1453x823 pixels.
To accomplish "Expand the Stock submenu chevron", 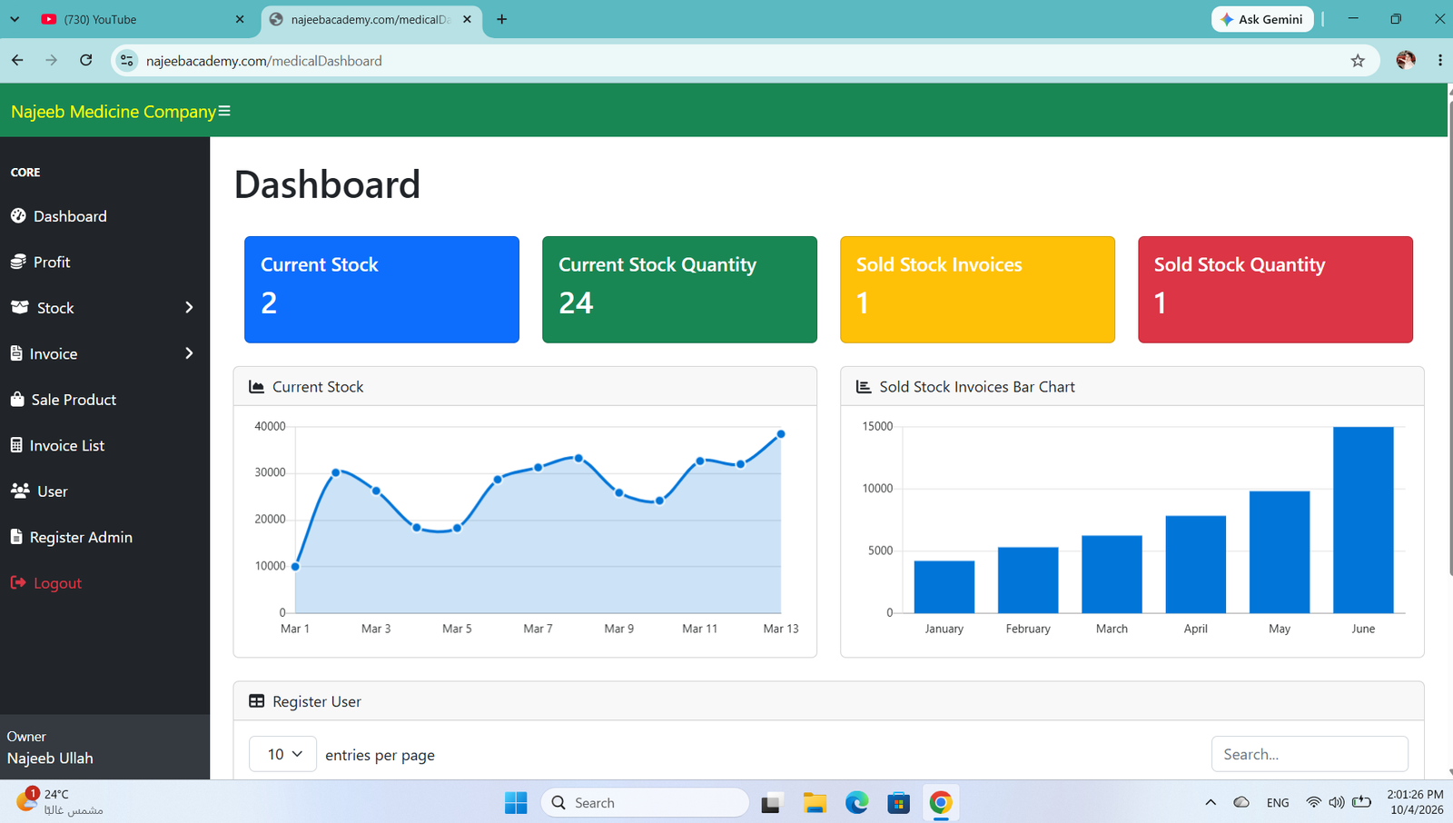I will [x=189, y=307].
